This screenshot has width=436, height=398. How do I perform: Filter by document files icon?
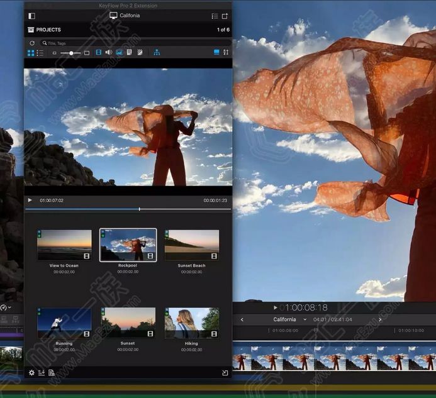(129, 53)
